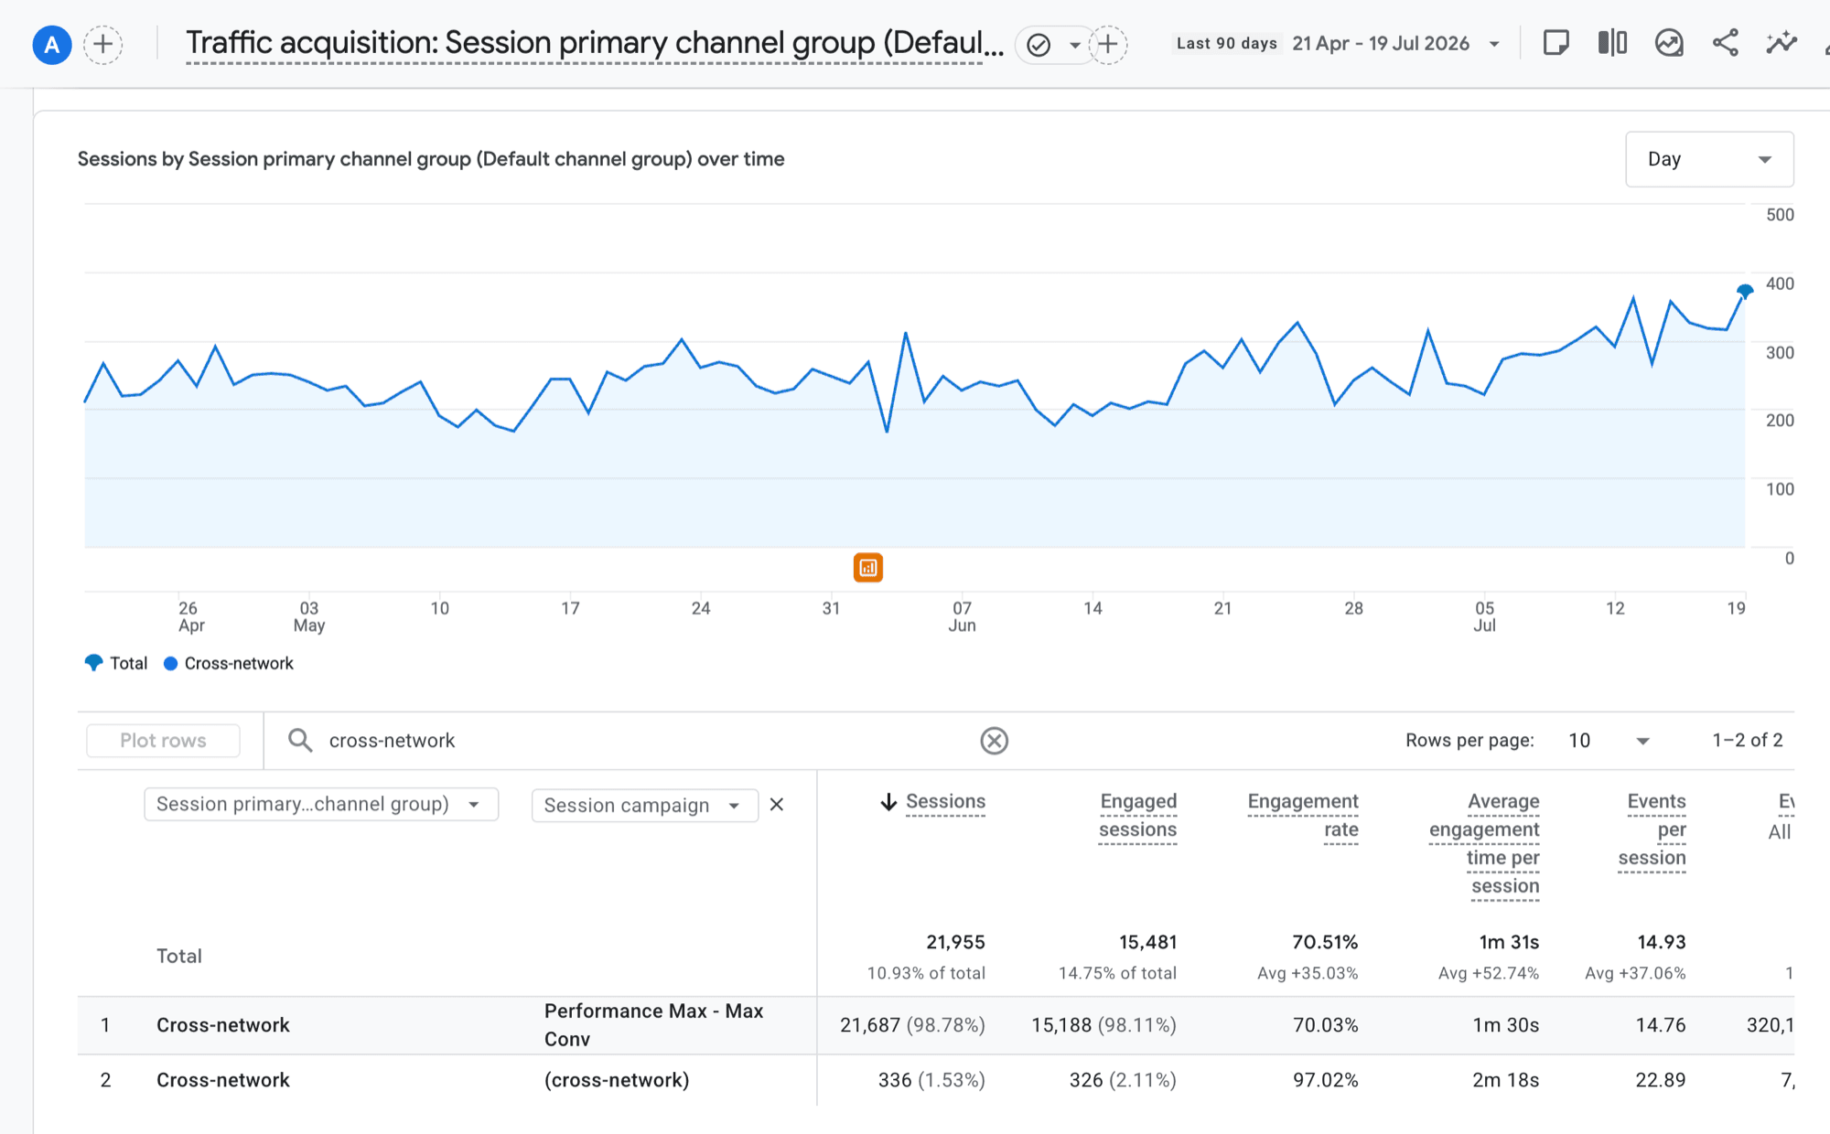Click the blue 'A' all-users segment badge

pyautogui.click(x=52, y=44)
